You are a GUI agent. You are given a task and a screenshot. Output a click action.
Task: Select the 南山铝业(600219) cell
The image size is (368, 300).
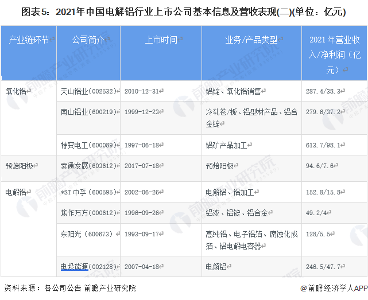pyautogui.click(x=88, y=118)
